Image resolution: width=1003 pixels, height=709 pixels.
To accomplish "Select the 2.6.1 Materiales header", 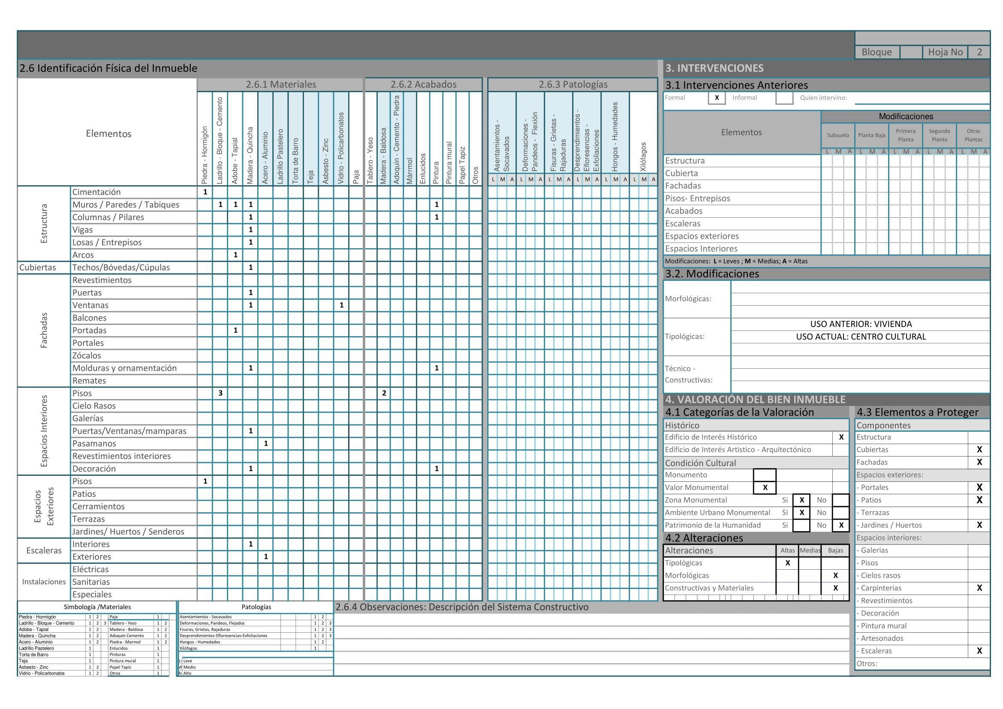I will [280, 84].
